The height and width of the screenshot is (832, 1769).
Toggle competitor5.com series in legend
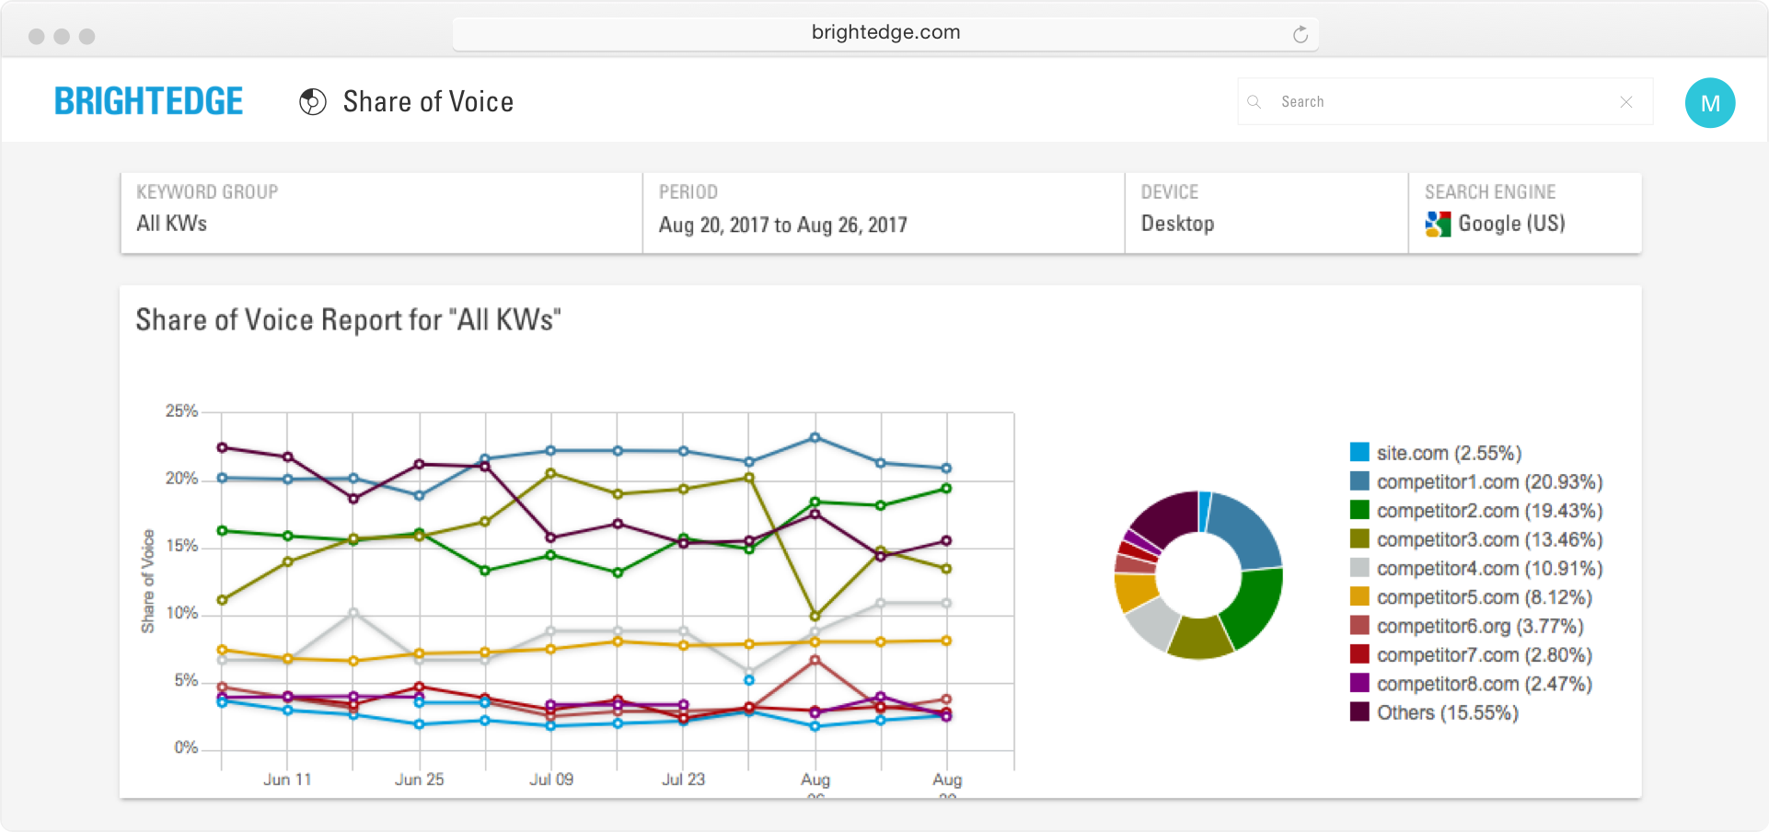pos(1483,597)
